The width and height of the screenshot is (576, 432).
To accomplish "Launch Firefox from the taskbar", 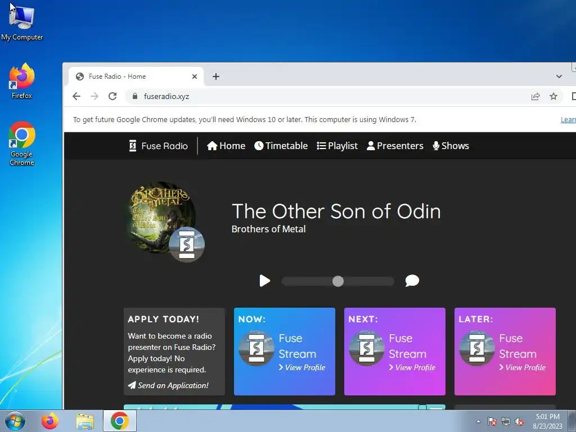I will tap(50, 421).
